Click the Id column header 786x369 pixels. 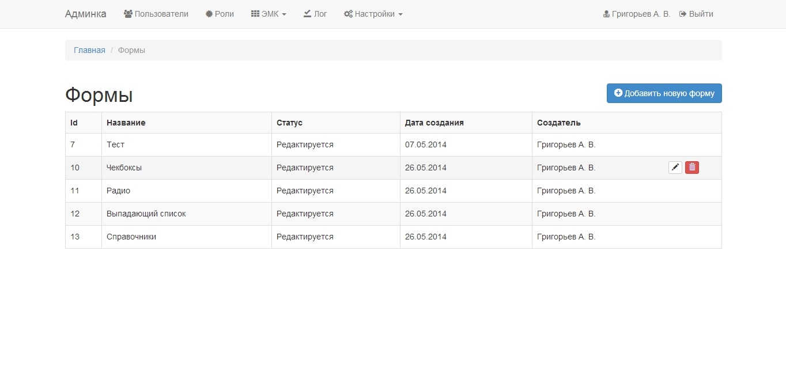[x=84, y=123]
